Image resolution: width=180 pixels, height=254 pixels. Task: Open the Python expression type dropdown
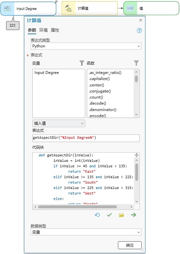click(x=86, y=46)
